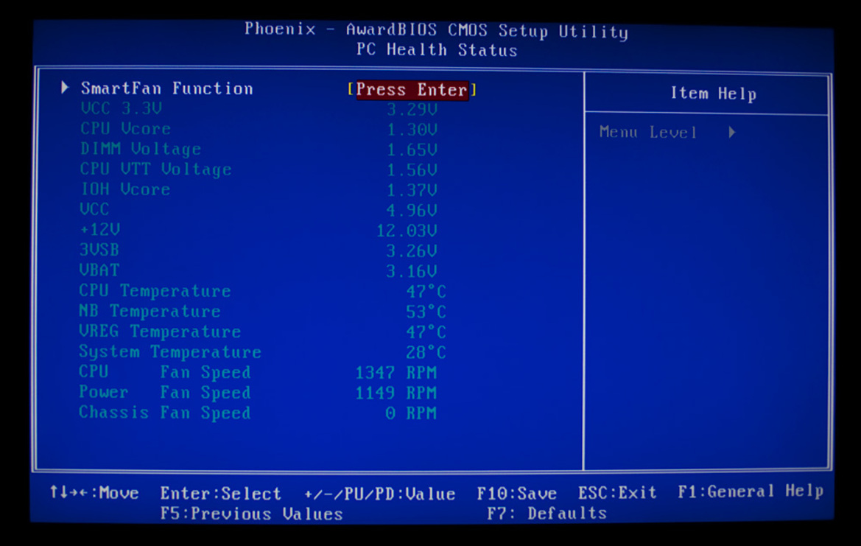Click the 1149 RPM value
This screenshot has height=546, width=861.
point(396,393)
